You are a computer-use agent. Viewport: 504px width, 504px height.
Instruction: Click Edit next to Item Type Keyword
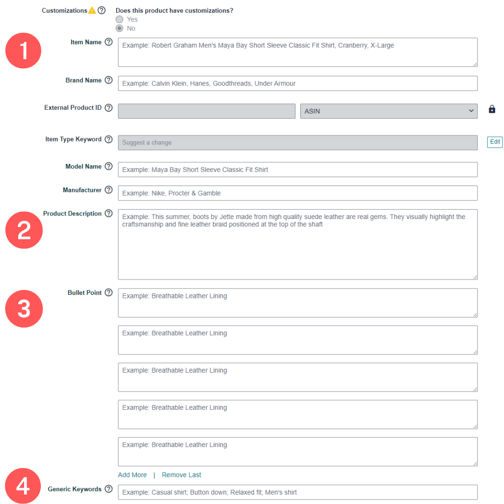point(494,142)
